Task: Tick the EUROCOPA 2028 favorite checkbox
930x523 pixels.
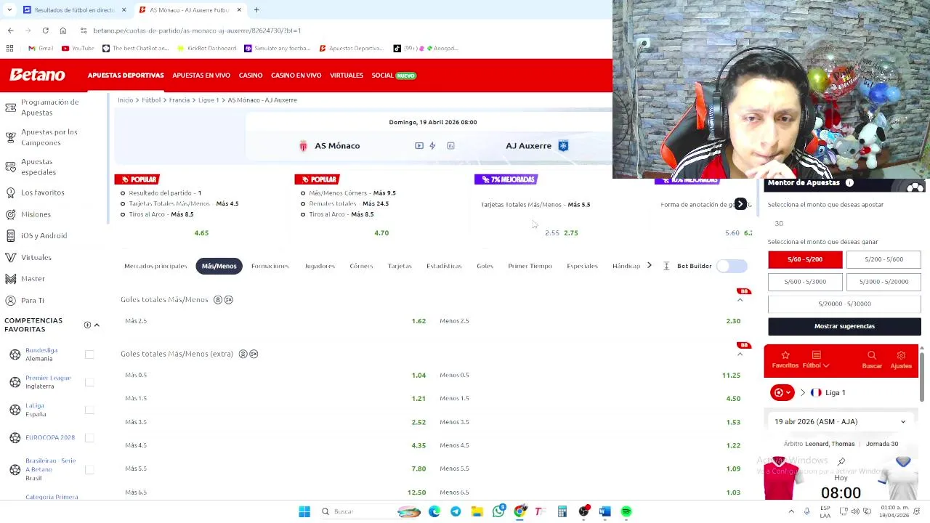Action: tap(89, 437)
